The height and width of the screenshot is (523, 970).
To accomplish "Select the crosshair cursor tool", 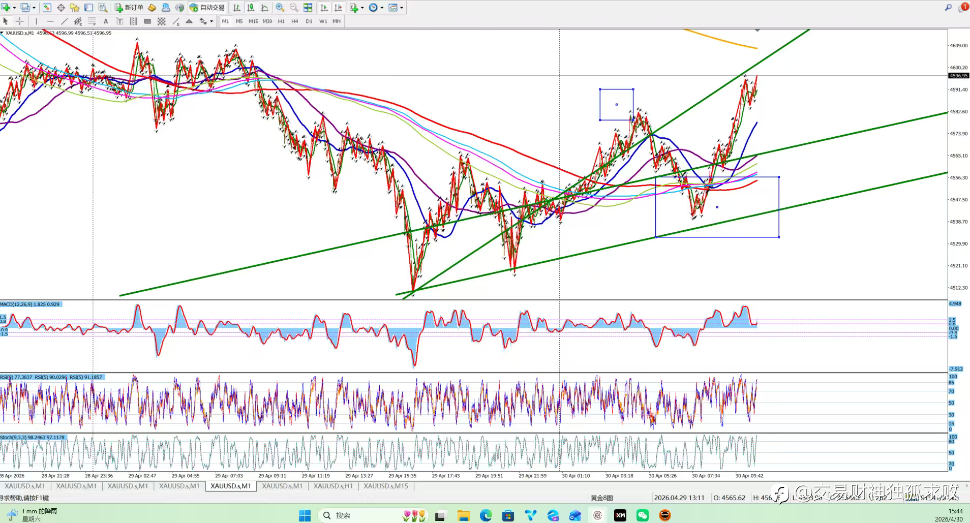I will pyautogui.click(x=20, y=21).
